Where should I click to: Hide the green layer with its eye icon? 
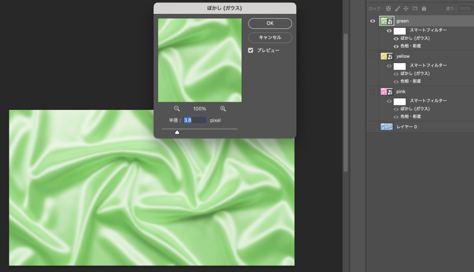click(x=373, y=21)
